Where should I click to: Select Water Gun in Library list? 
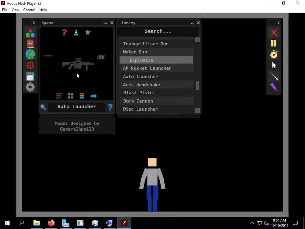pyautogui.click(x=156, y=52)
